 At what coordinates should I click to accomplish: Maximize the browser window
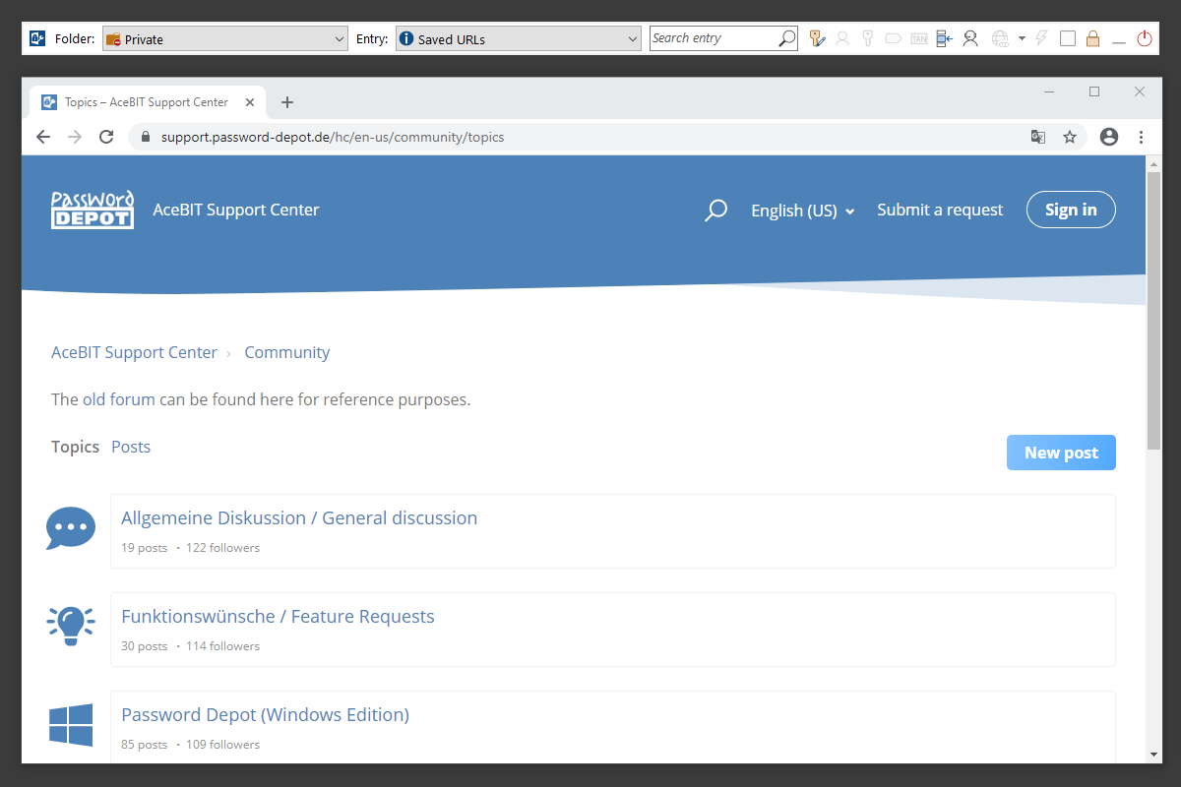1094,91
